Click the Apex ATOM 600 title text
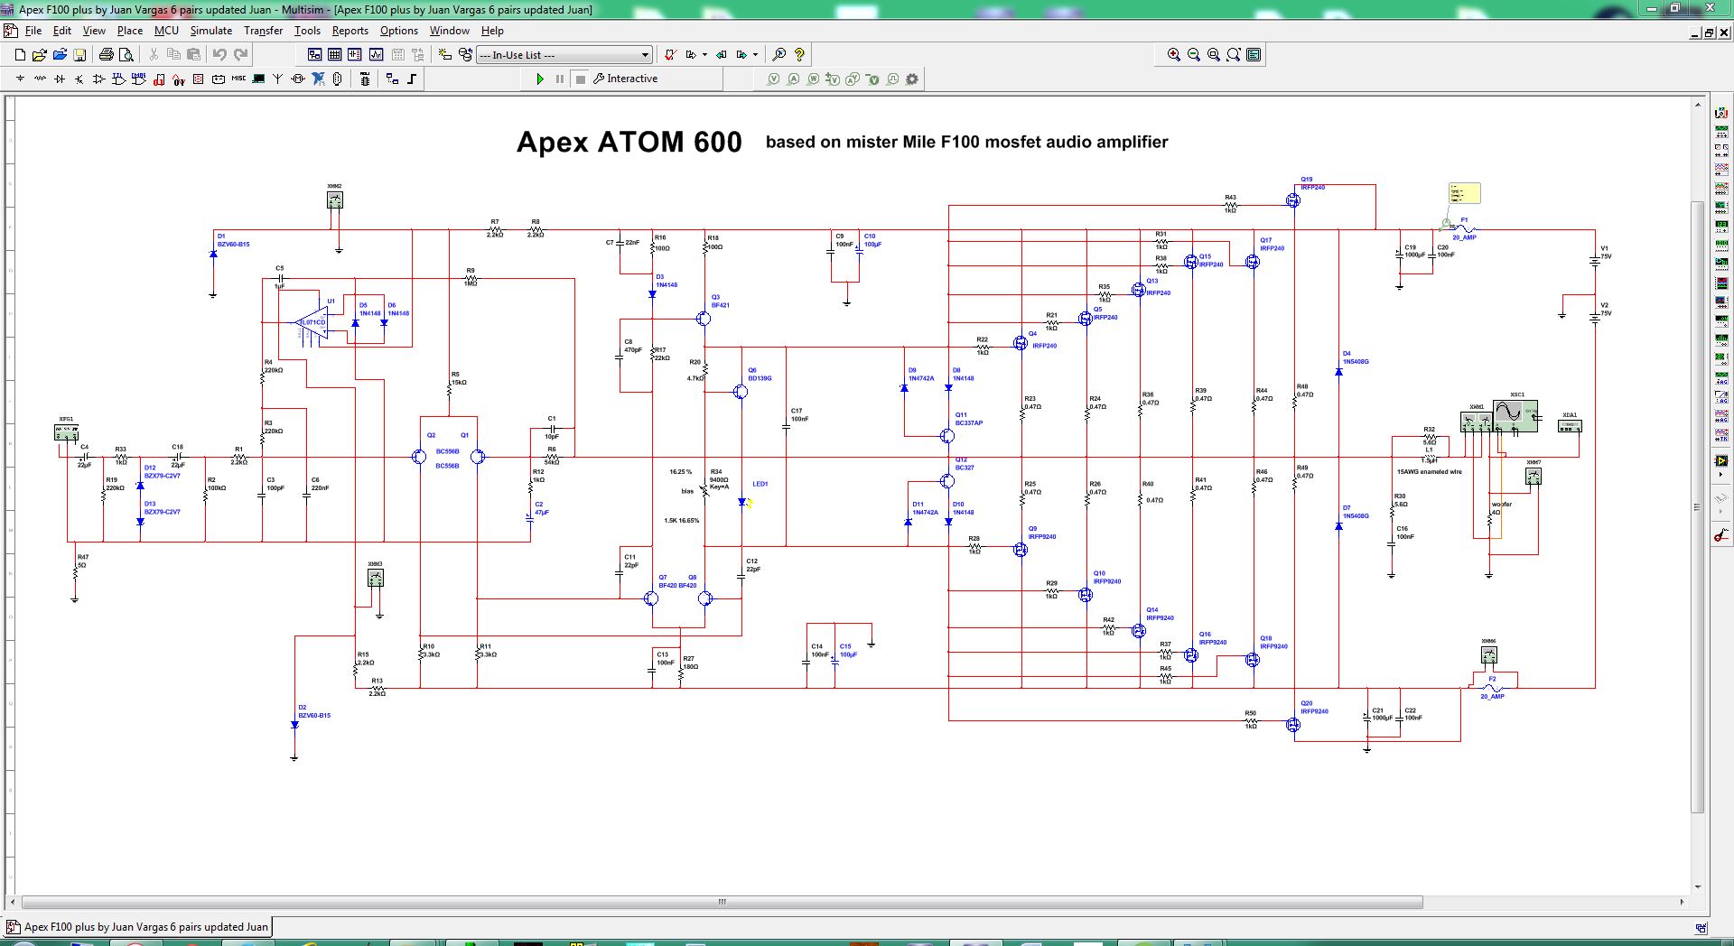 pos(629,142)
